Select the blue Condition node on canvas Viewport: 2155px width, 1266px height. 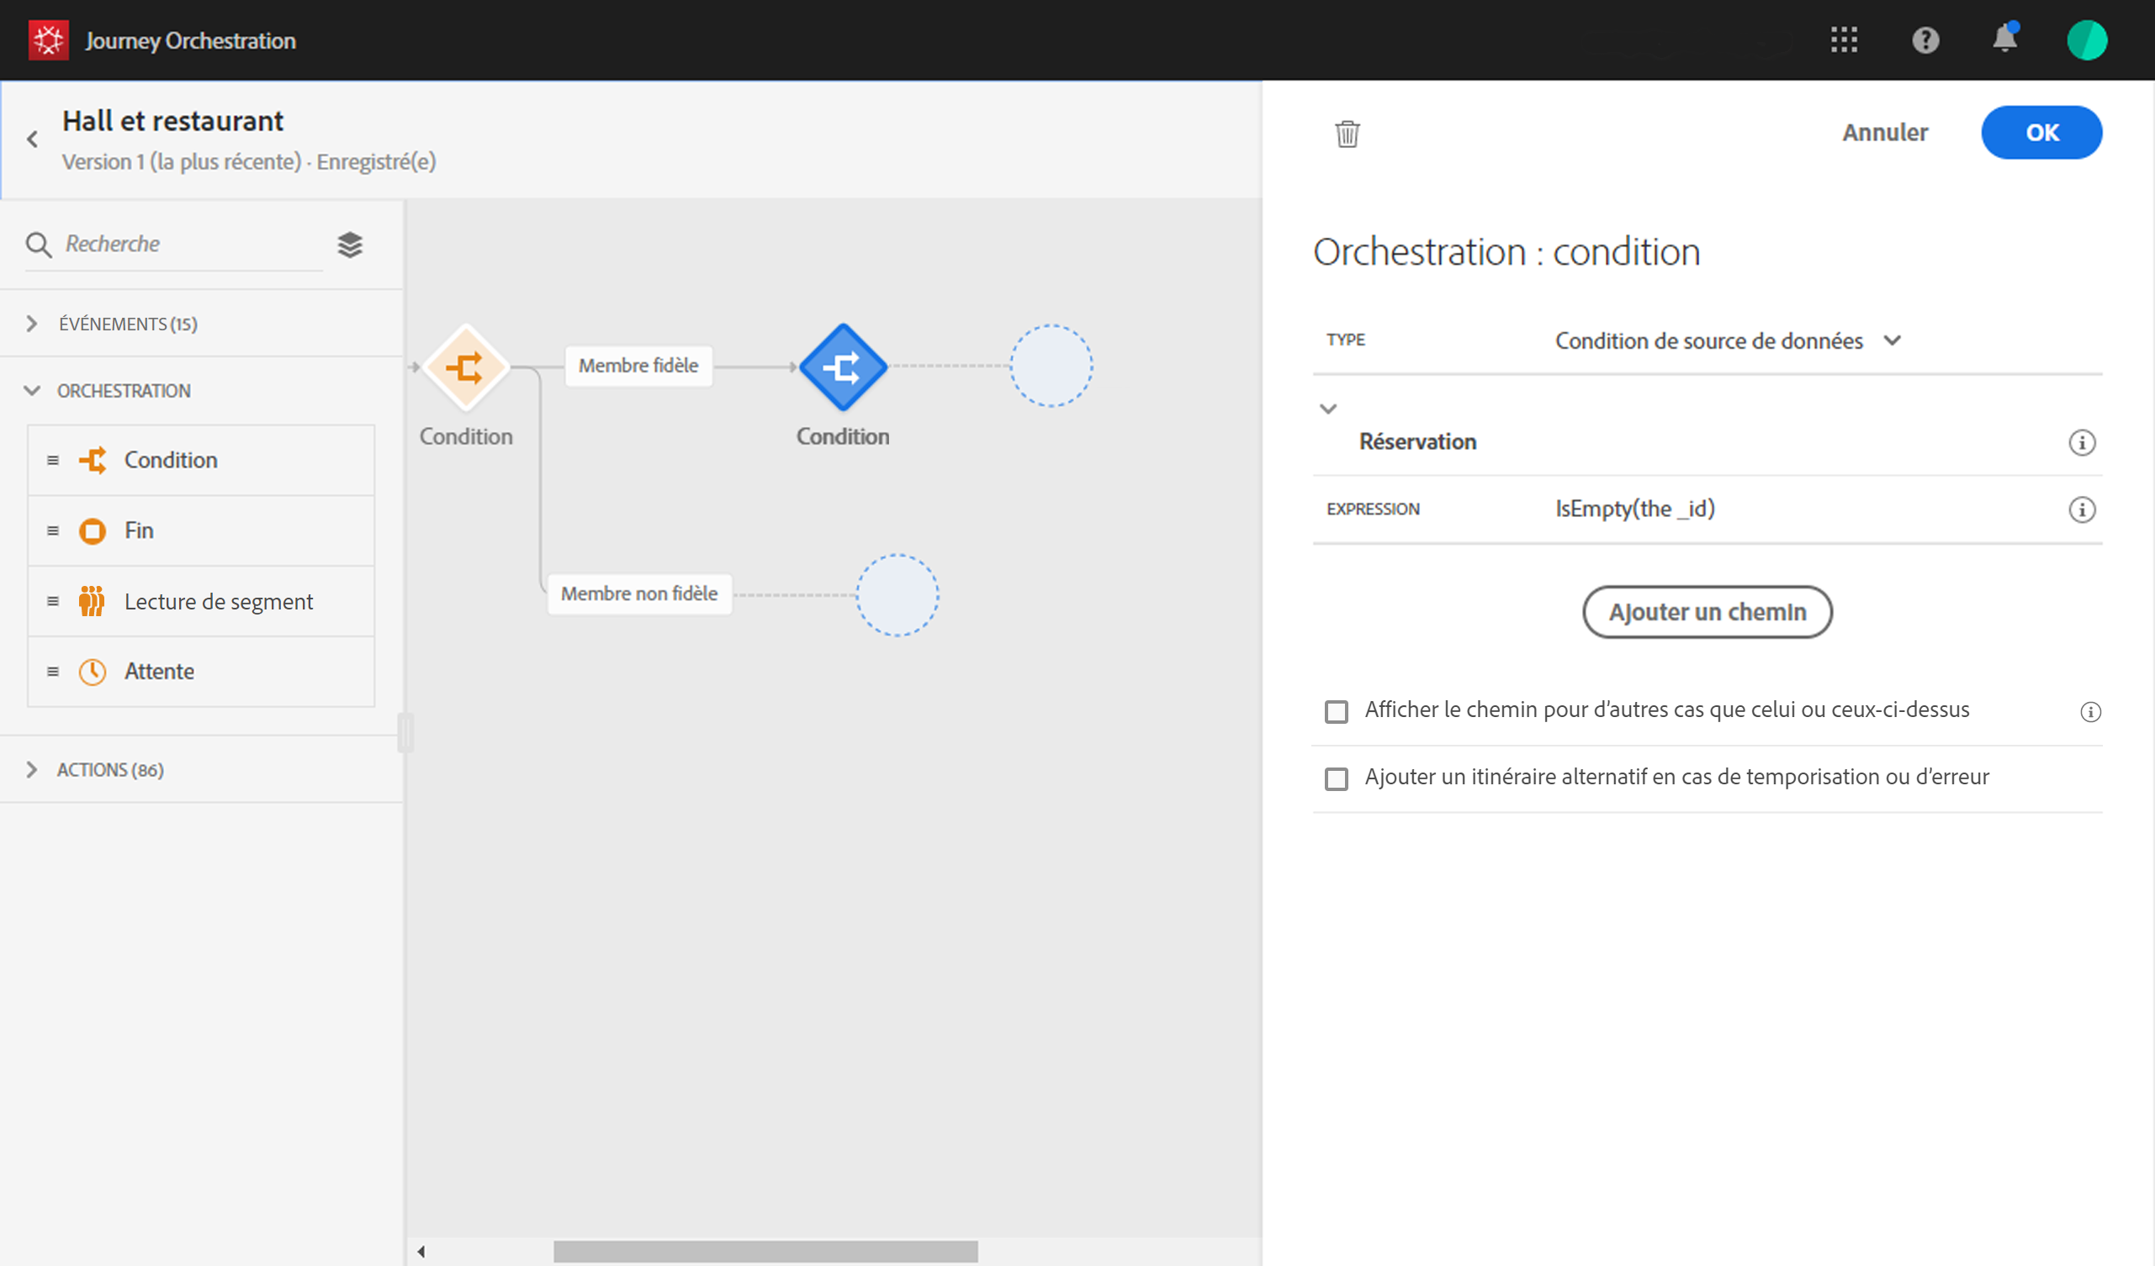coord(842,367)
